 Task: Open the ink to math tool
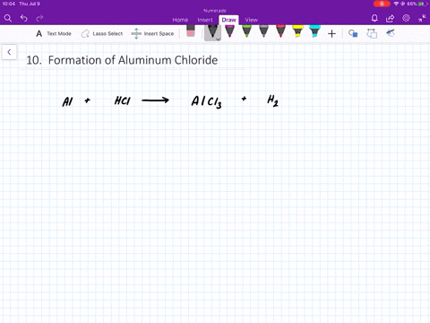pyautogui.click(x=391, y=33)
